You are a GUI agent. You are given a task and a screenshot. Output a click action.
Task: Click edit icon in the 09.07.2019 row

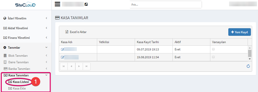(x=62, y=49)
